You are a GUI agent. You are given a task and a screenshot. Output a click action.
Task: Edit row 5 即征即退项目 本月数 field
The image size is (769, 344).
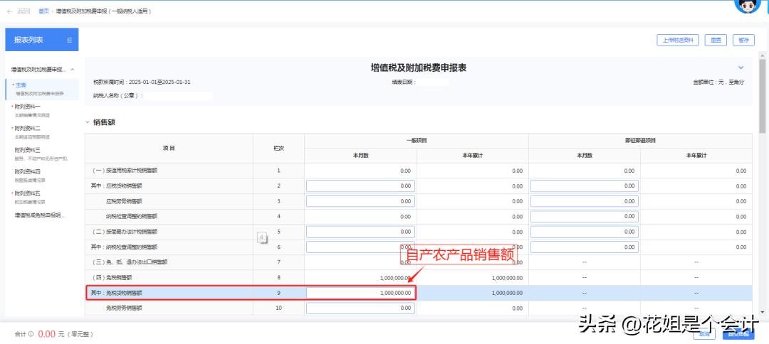point(585,232)
